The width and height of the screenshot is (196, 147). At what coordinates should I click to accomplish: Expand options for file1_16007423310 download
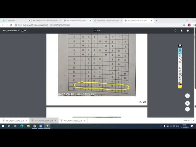tap(27, 121)
